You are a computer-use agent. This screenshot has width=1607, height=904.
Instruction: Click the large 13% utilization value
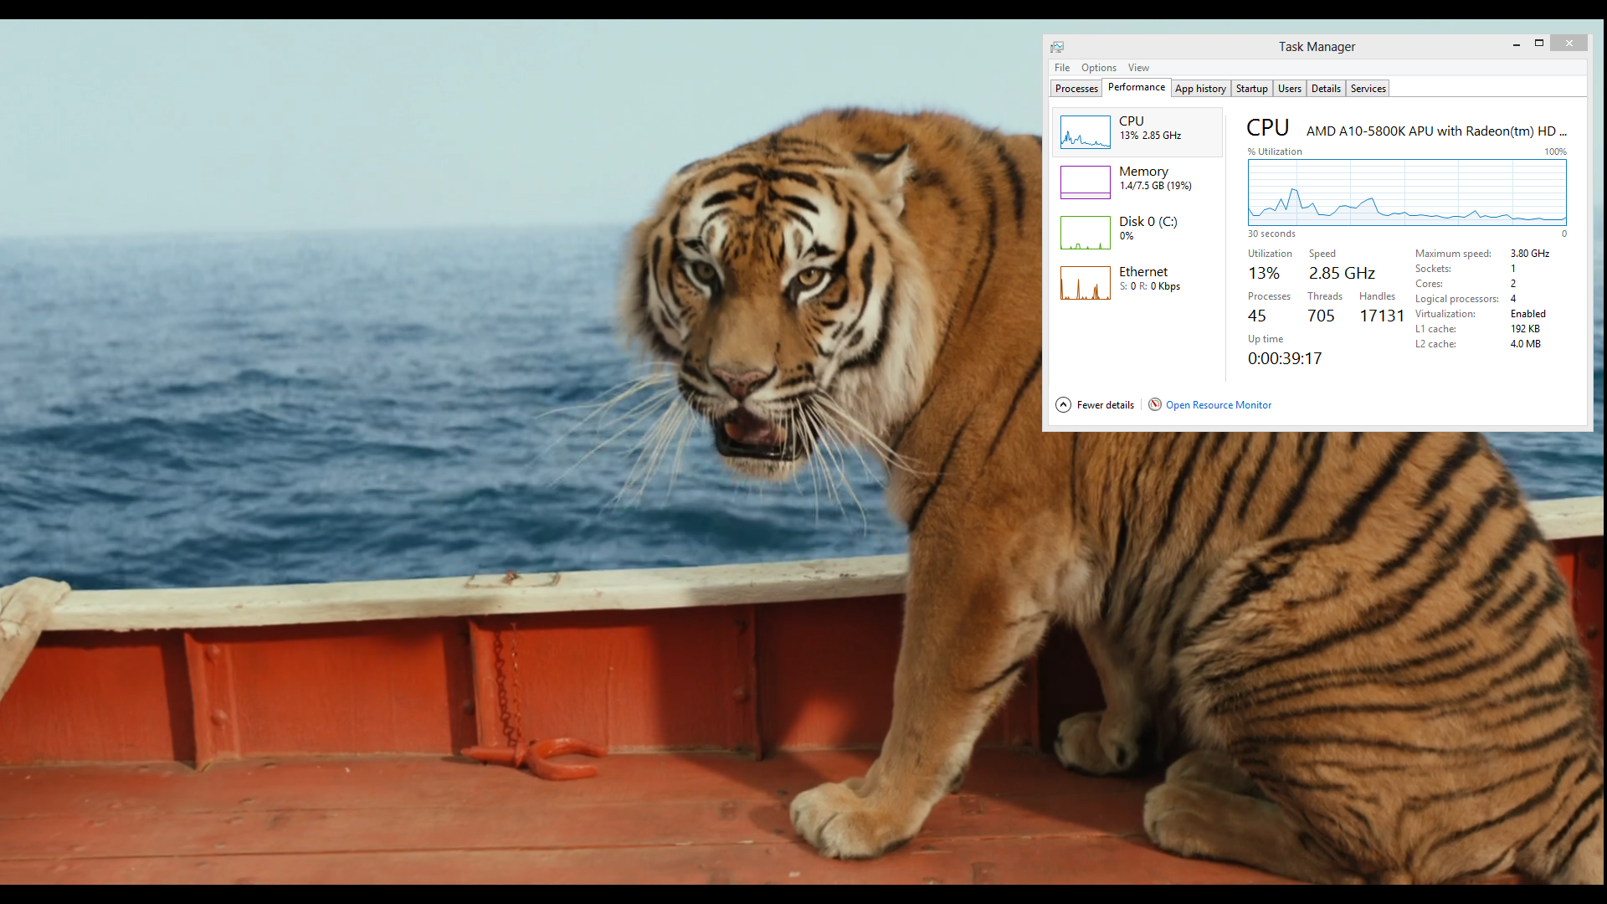(1264, 274)
